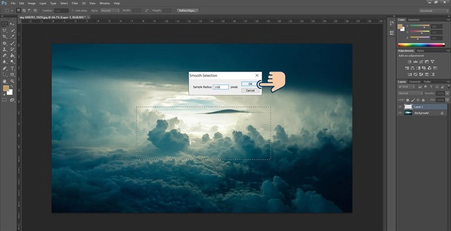Viewport: 451px width, 231px height.
Task: Select the Clone Stamp tool
Action: point(5,49)
